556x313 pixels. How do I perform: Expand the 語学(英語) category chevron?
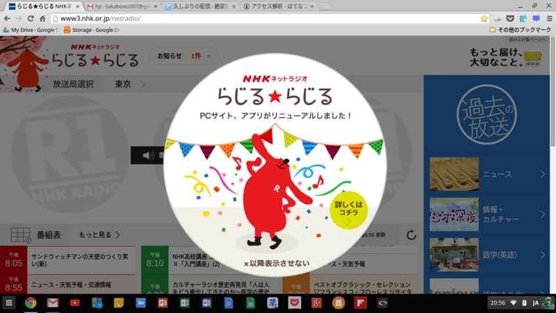(x=543, y=255)
